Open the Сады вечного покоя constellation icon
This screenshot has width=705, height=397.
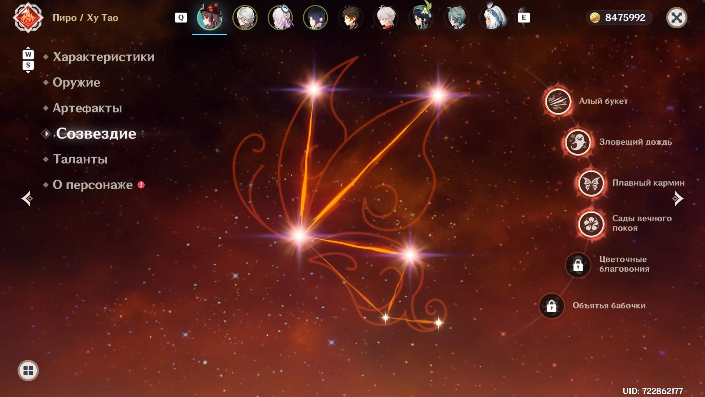pos(591,224)
